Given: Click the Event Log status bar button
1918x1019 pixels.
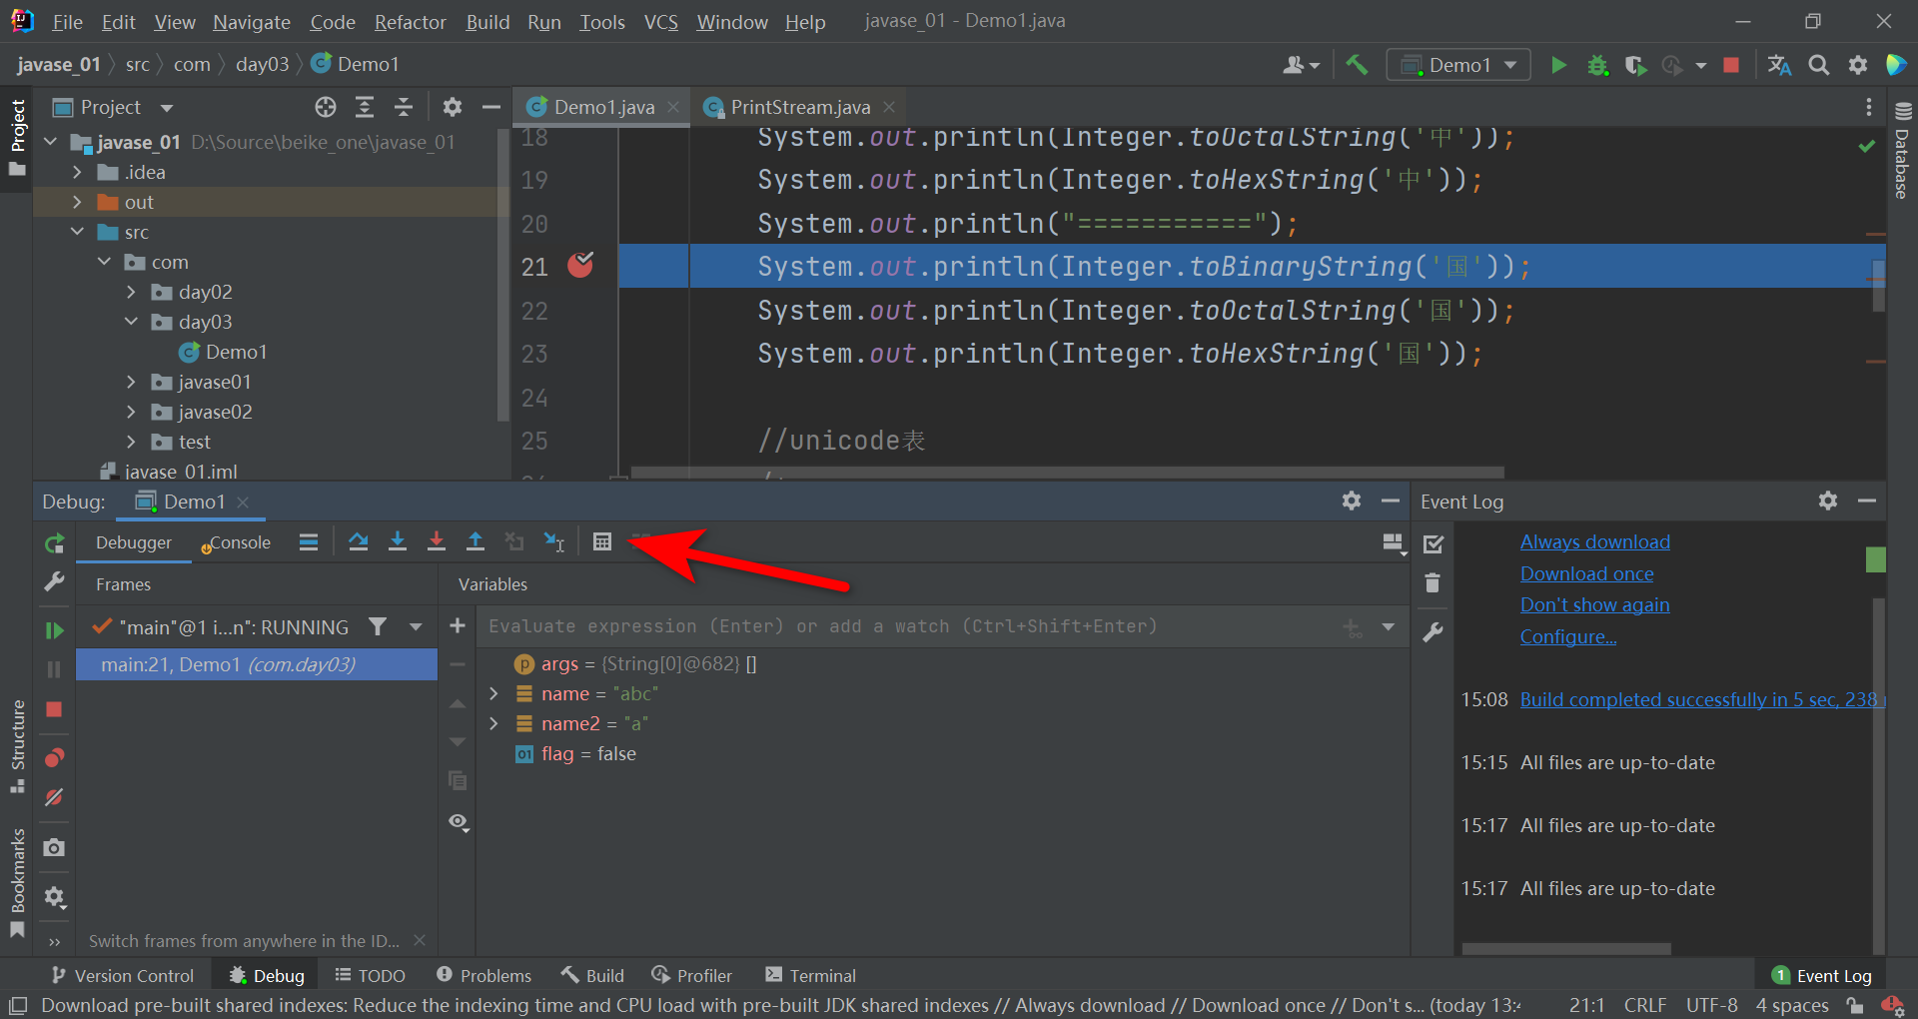Looking at the screenshot, I should tap(1822, 975).
